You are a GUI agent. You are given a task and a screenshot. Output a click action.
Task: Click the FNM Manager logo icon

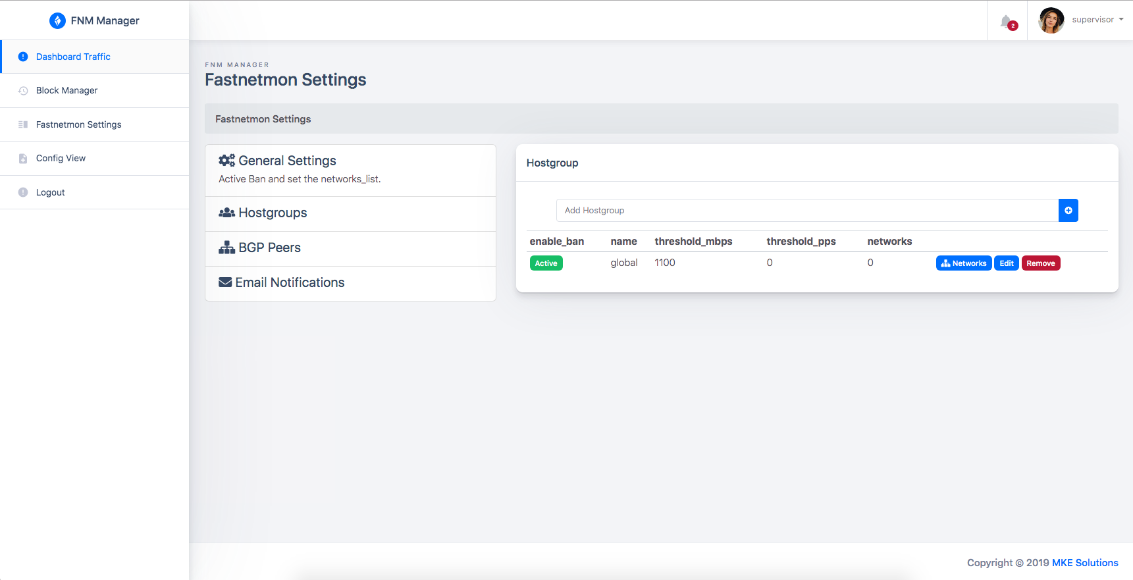click(57, 20)
